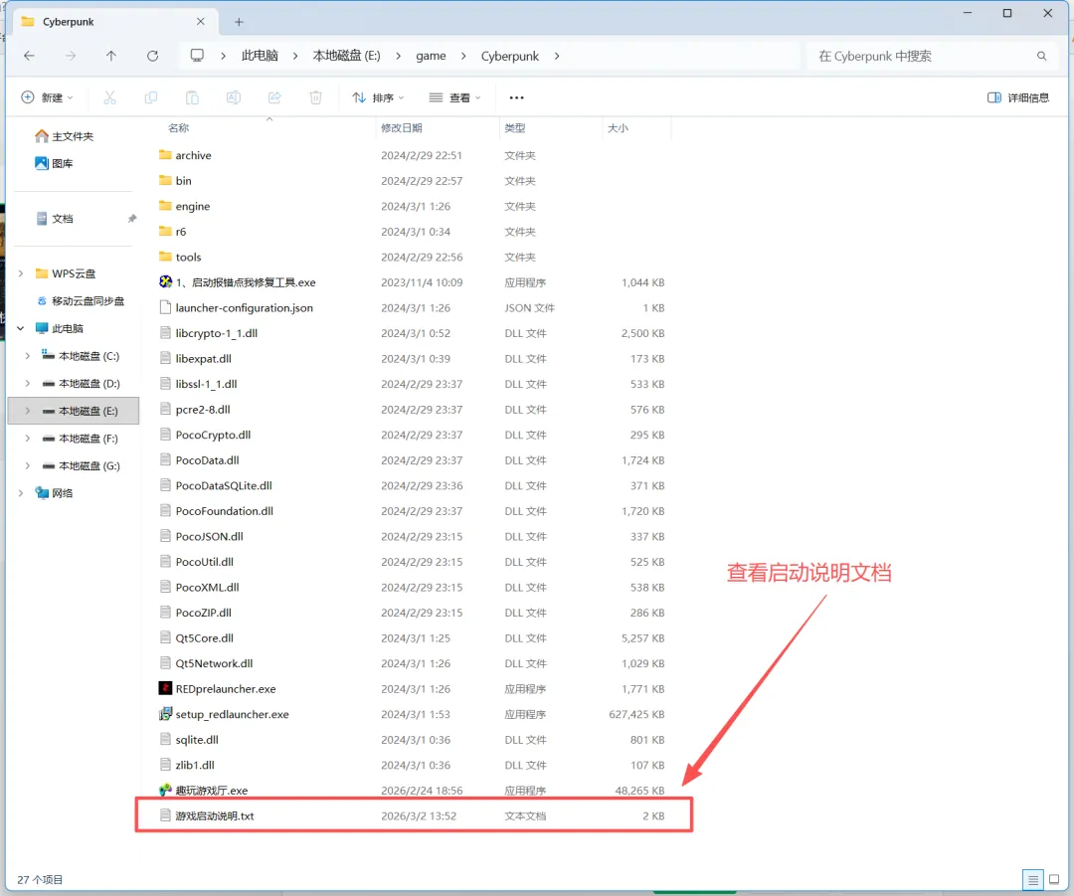
Task: Click the monitor icon in address bar
Action: tap(197, 56)
